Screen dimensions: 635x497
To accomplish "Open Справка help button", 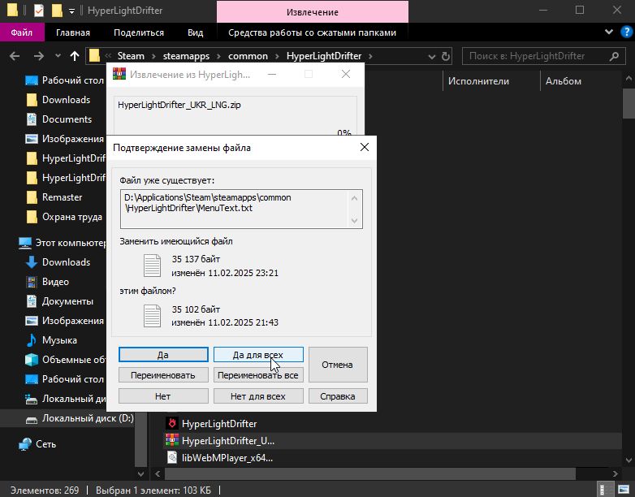I will [338, 396].
